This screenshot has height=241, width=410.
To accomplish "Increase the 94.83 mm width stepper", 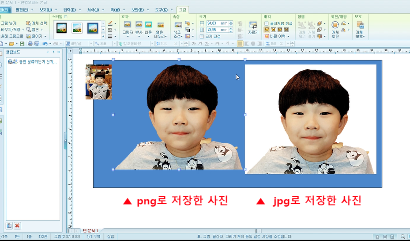I will (231, 22).
